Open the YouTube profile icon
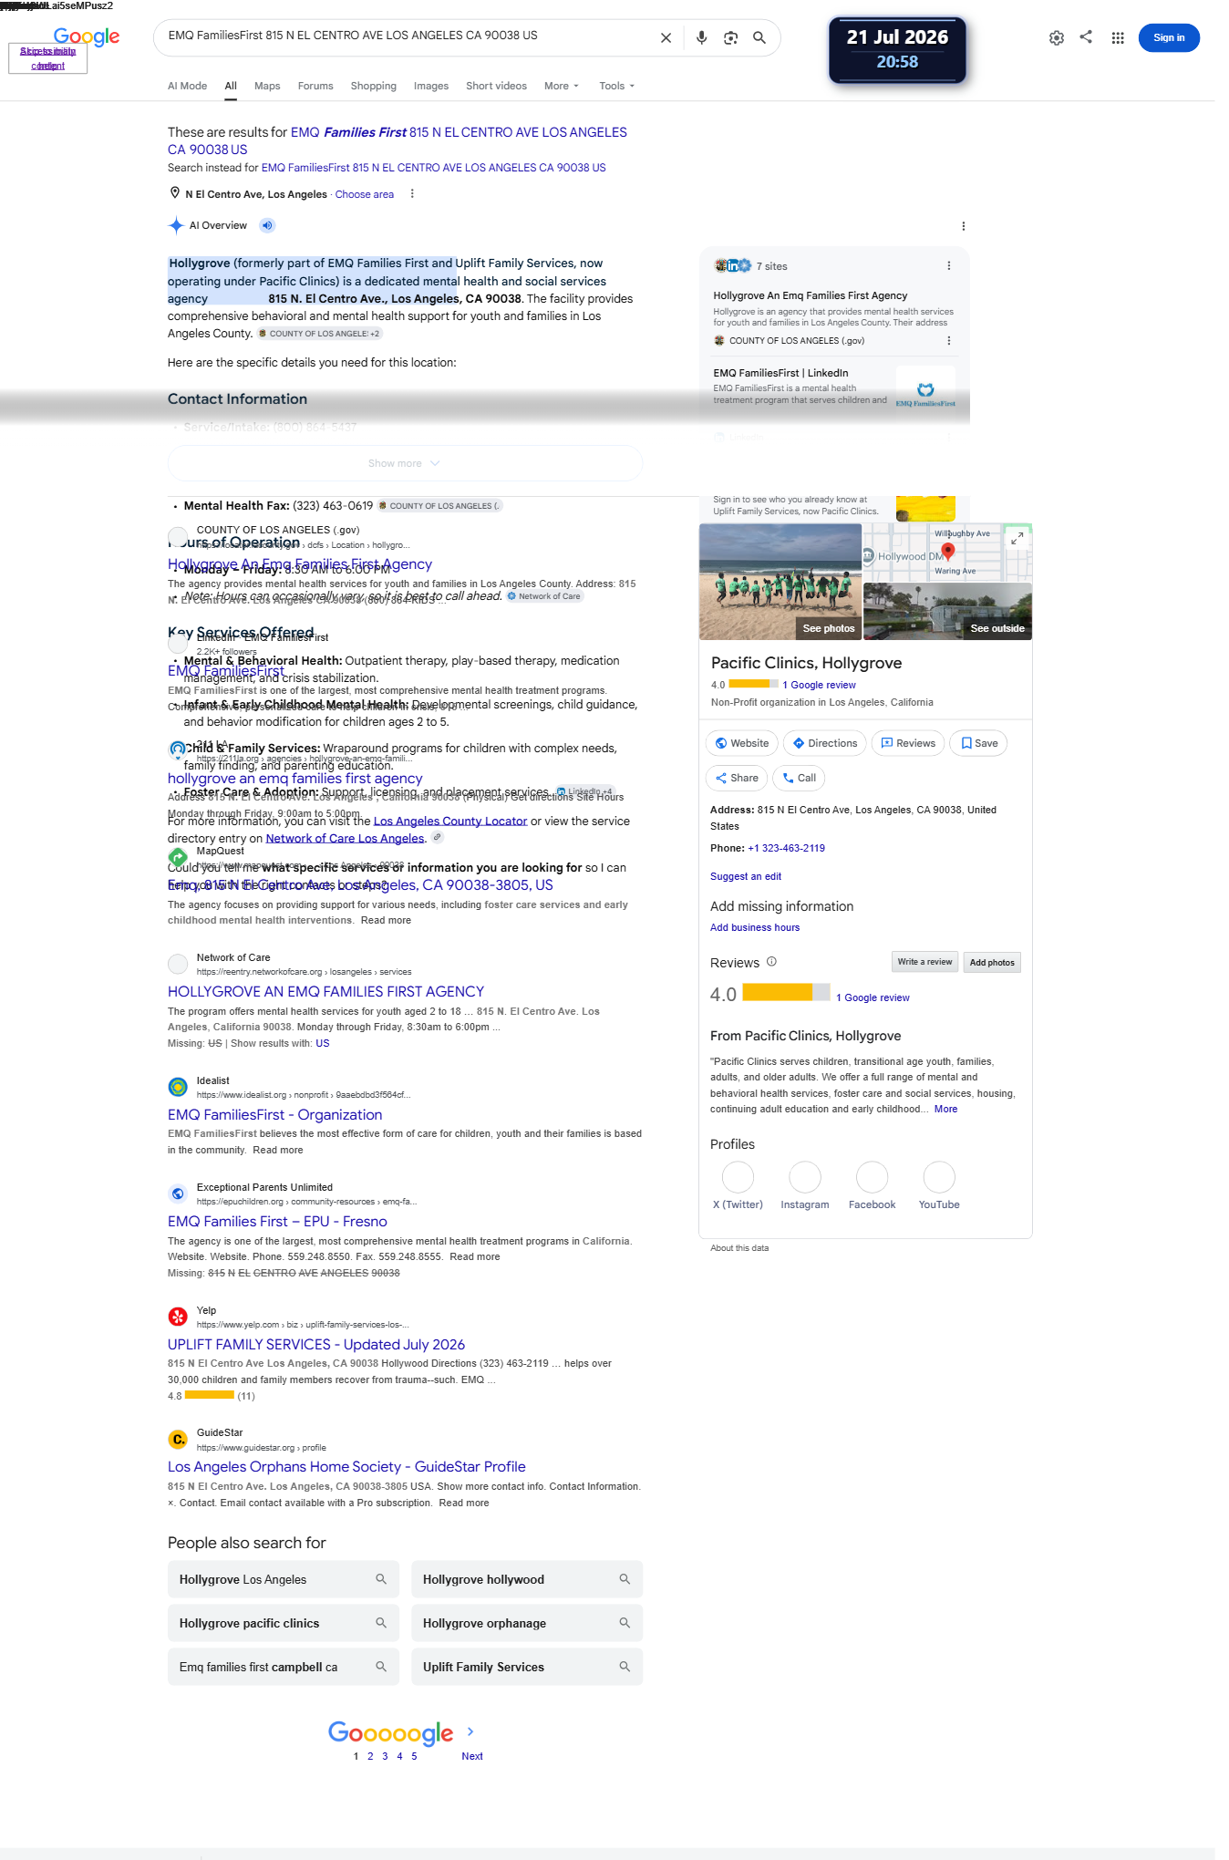1229x1860 pixels. tap(939, 1177)
